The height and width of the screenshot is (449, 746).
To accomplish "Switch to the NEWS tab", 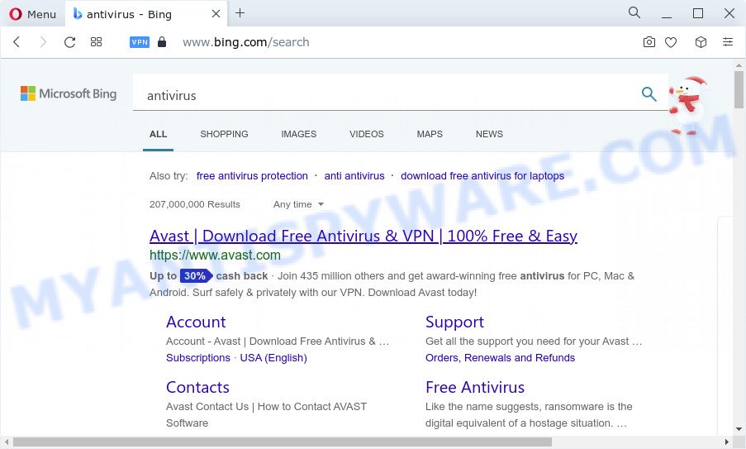I will point(489,134).
